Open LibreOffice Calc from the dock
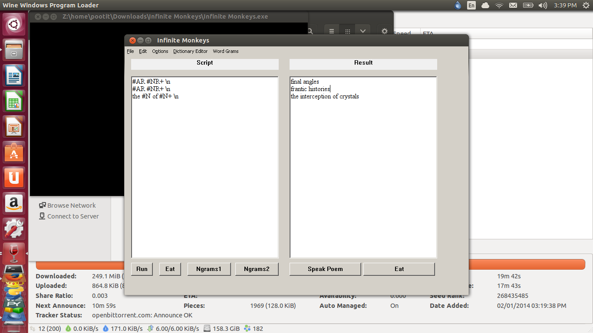This screenshot has height=333, width=593. coord(14,101)
